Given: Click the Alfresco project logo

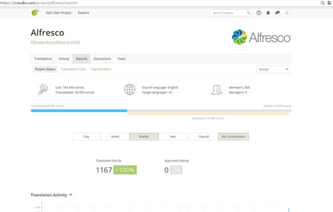Looking at the screenshot, I should [x=261, y=37].
